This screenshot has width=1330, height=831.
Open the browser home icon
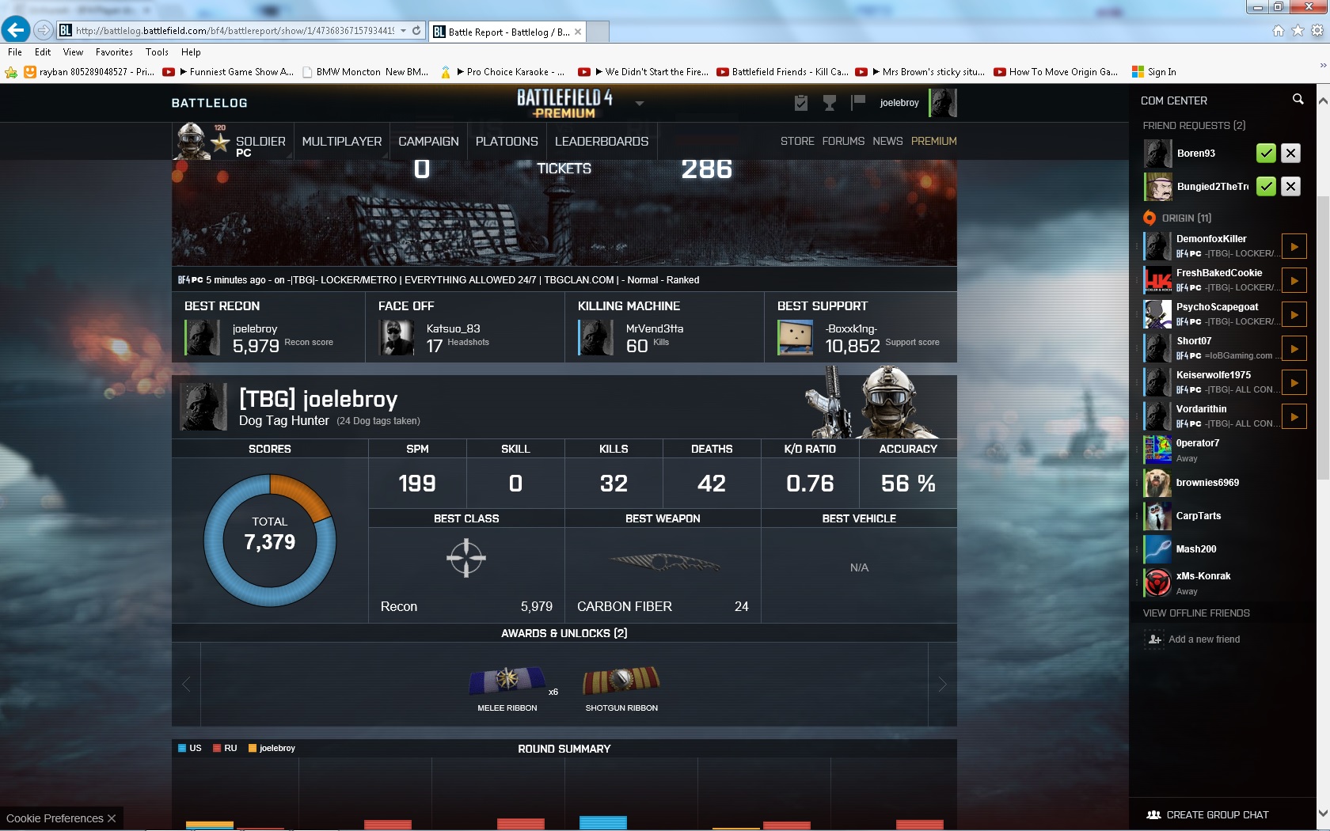[1278, 31]
